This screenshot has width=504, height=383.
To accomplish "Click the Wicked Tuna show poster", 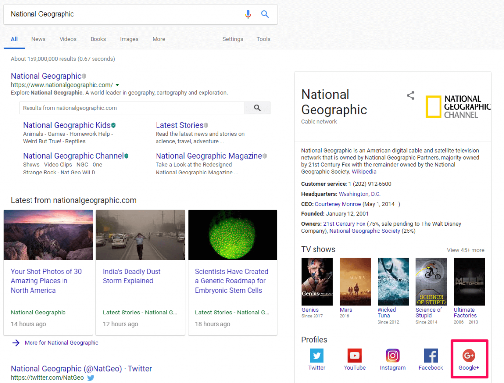I will [x=393, y=281].
